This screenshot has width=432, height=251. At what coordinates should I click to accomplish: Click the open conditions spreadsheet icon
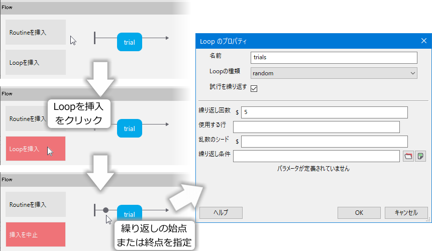[420, 156]
